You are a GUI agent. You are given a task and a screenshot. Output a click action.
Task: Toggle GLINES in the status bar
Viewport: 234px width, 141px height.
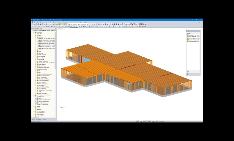pyautogui.click(x=153, y=122)
